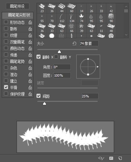The image size is (131, 162).
Task: Select the maple leaf brush tip 74
Action: click(x=82, y=18)
